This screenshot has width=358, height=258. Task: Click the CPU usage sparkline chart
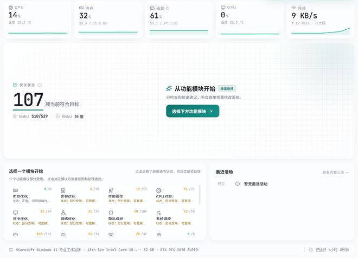tap(37, 33)
